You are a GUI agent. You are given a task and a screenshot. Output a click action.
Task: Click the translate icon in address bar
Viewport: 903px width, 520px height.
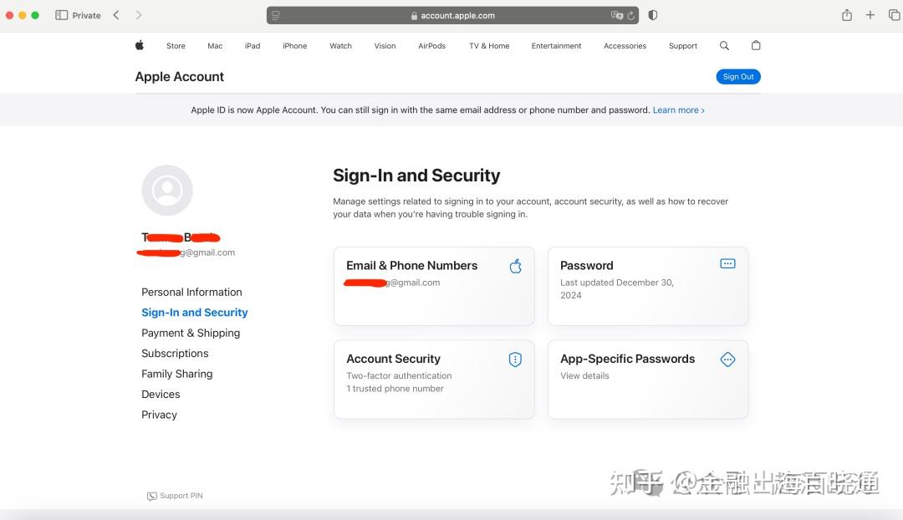click(617, 15)
